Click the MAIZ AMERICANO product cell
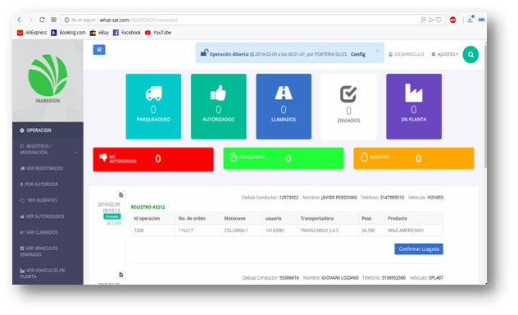 (x=414, y=231)
